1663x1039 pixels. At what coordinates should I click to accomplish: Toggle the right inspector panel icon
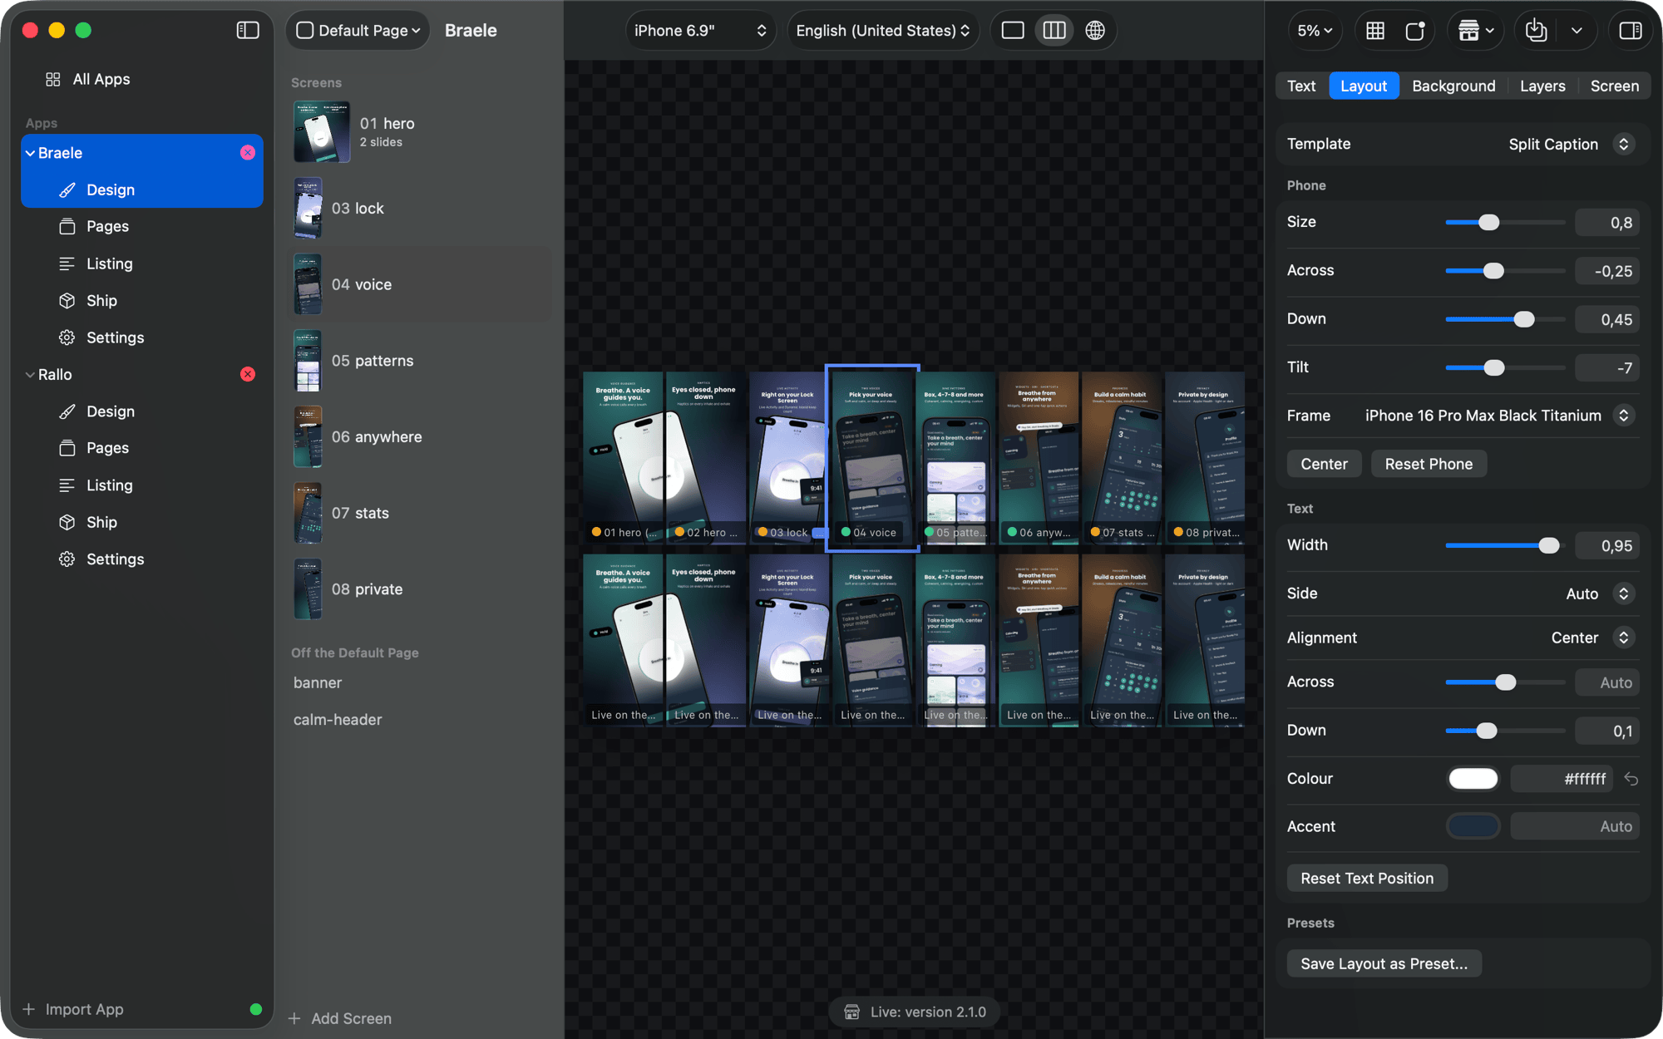tap(1631, 31)
